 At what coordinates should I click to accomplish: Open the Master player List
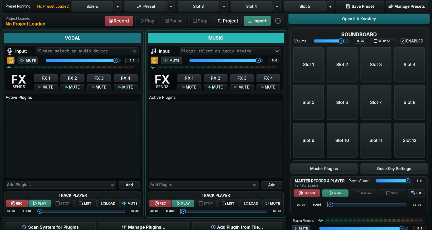click(x=416, y=193)
